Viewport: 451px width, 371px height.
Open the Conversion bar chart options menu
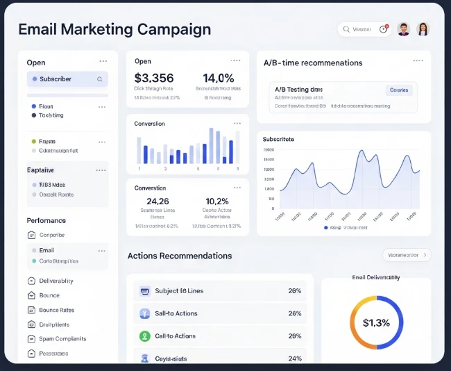pos(237,122)
